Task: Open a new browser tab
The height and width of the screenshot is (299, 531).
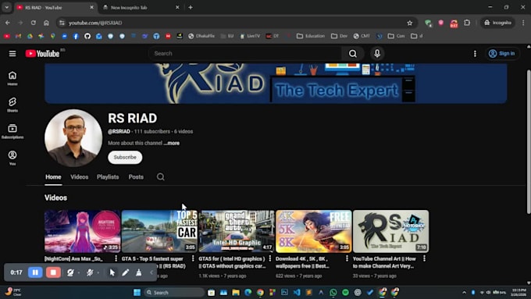Action: pos(191,7)
